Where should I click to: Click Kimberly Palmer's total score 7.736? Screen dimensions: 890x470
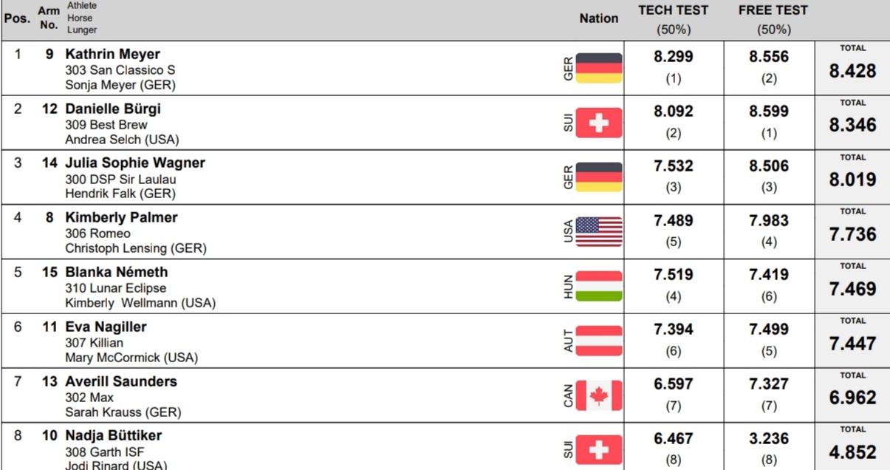point(852,235)
